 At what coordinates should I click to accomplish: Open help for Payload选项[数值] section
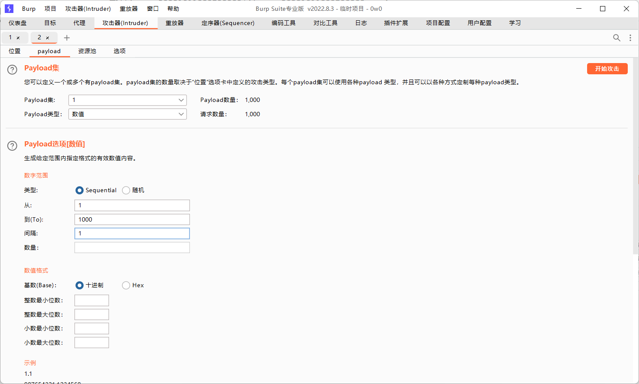point(12,146)
